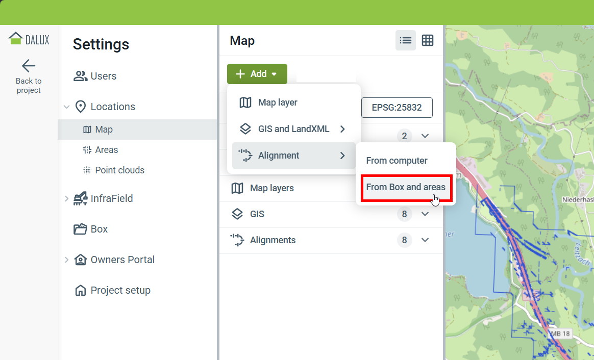The width and height of the screenshot is (594, 360).
Task: Switch to list view icon
Action: click(406, 41)
